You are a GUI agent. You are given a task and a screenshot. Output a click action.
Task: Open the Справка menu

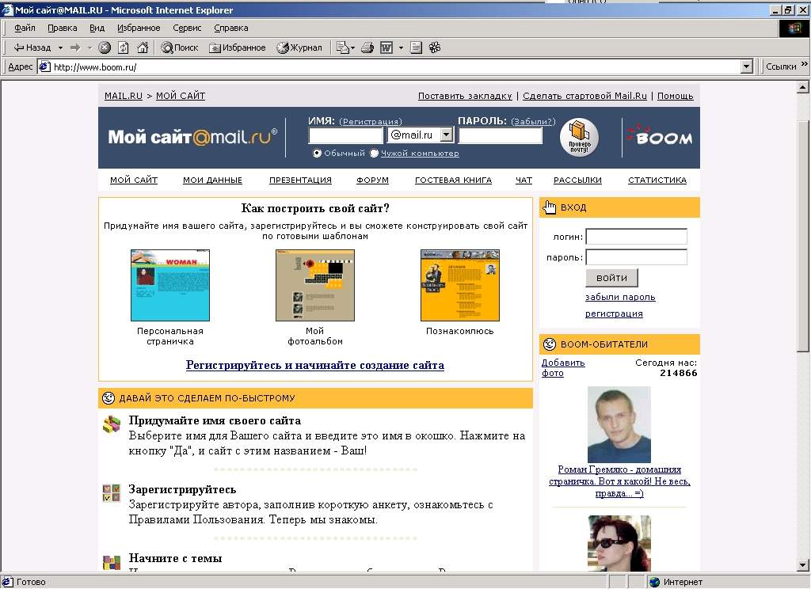tap(231, 28)
